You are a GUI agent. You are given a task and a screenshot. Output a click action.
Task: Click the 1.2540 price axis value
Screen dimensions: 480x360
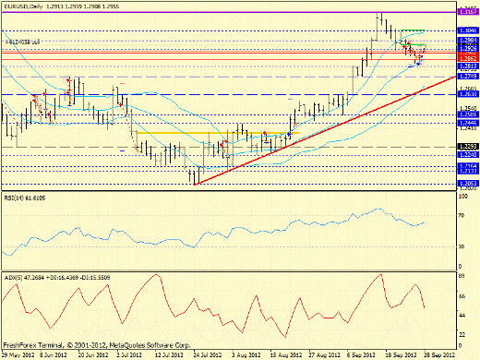click(x=468, y=108)
